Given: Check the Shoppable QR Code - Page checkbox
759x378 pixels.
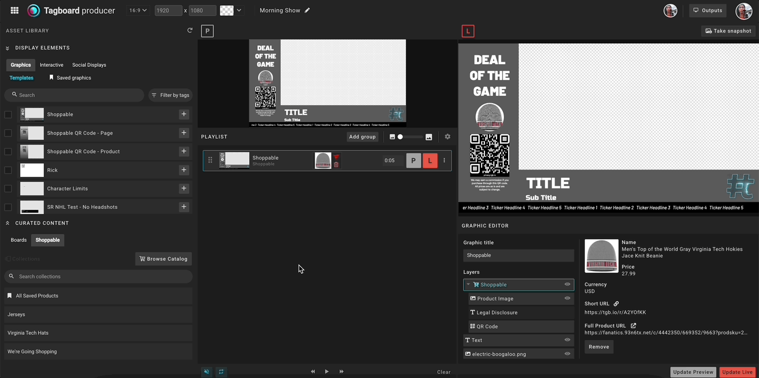Looking at the screenshot, I should pos(8,133).
